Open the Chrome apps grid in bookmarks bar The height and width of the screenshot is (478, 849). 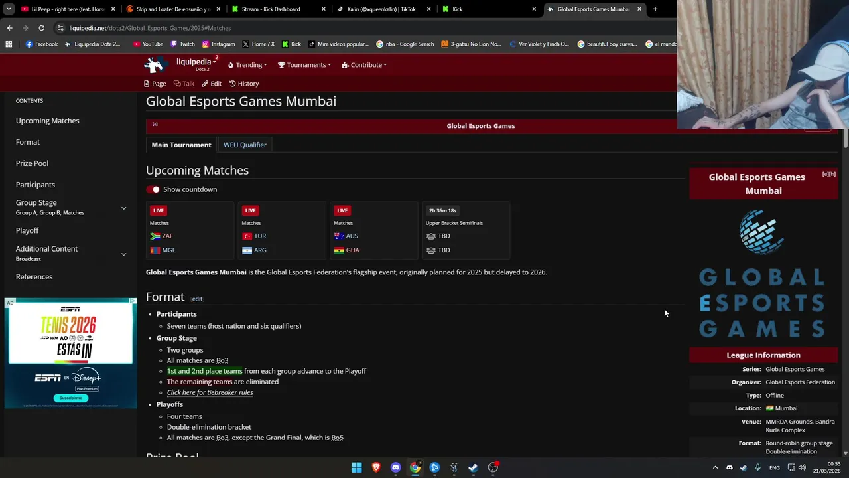(9, 44)
